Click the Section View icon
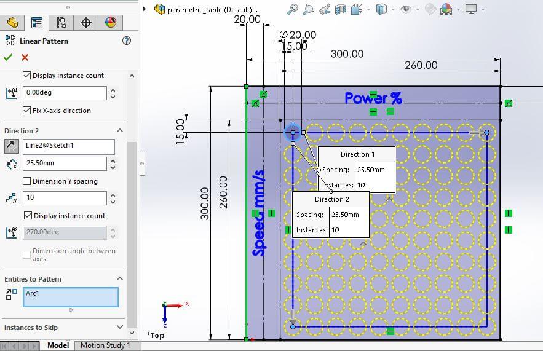 pyautogui.click(x=341, y=9)
